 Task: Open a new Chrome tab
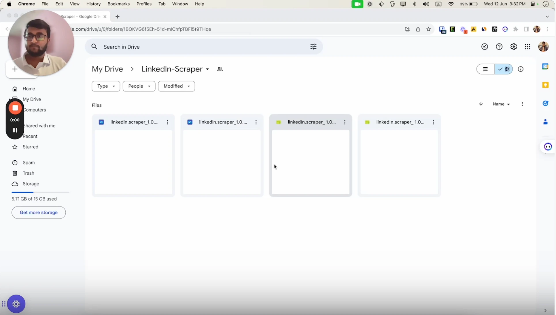(x=117, y=16)
